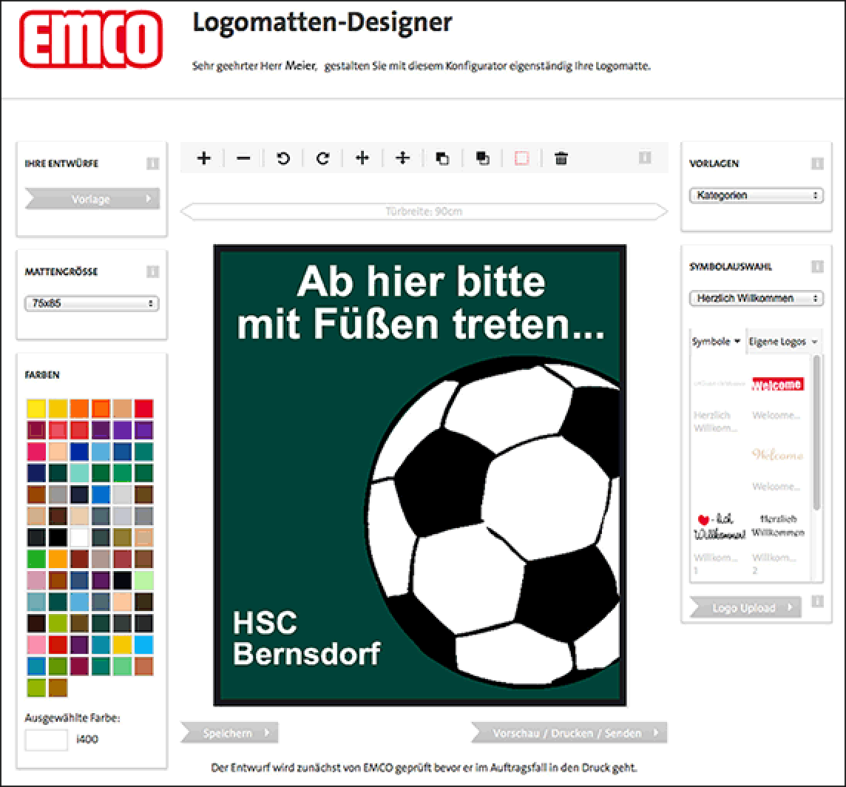Open info icon next to Logo Upload
846x787 pixels.
coord(817,601)
